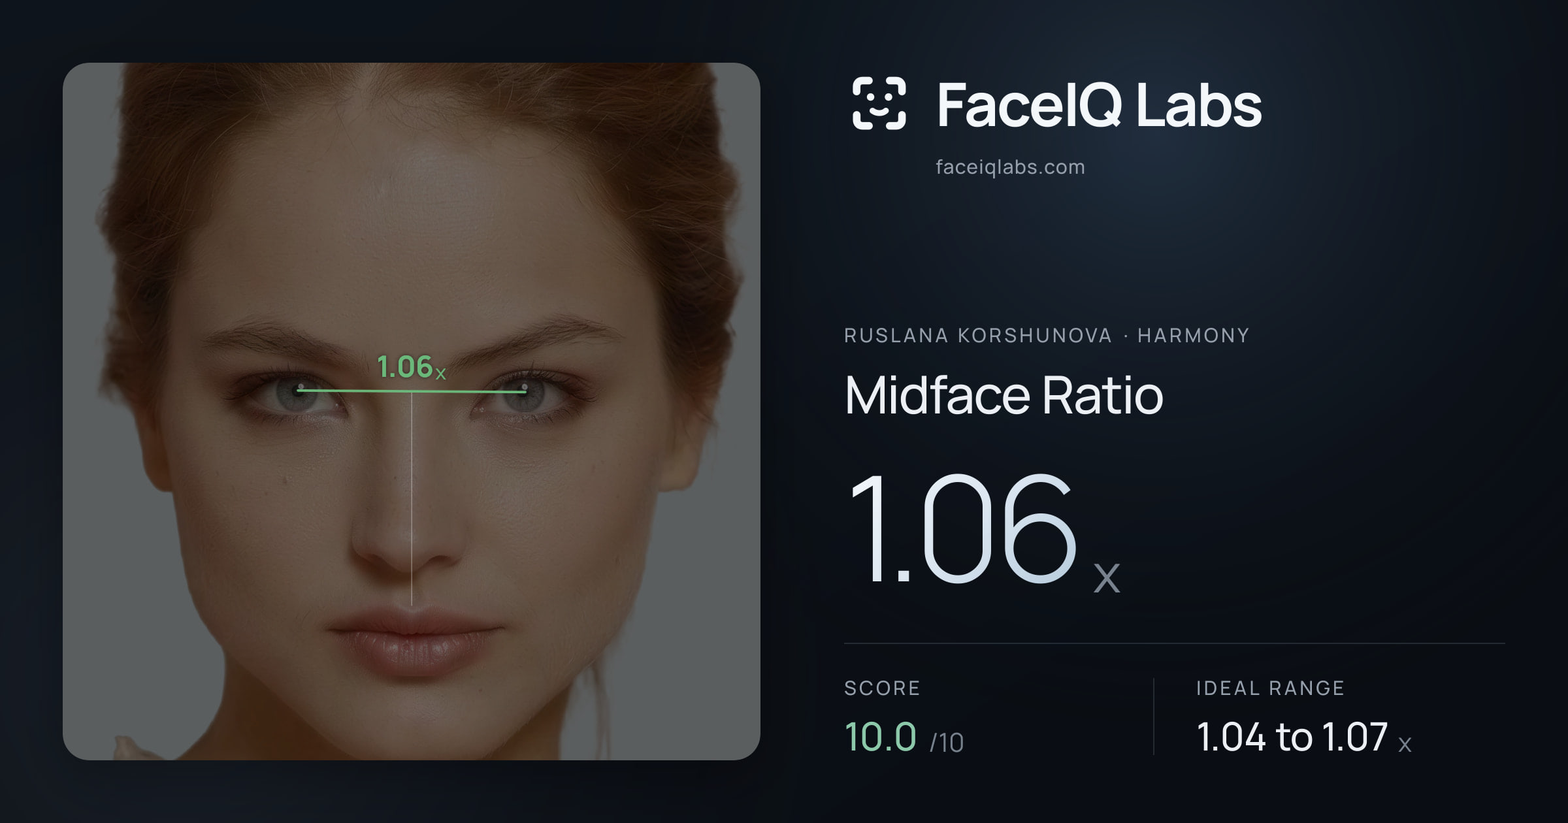This screenshot has width=1568, height=823.
Task: Click the x unit beside large 1.06
Action: coord(1107,578)
